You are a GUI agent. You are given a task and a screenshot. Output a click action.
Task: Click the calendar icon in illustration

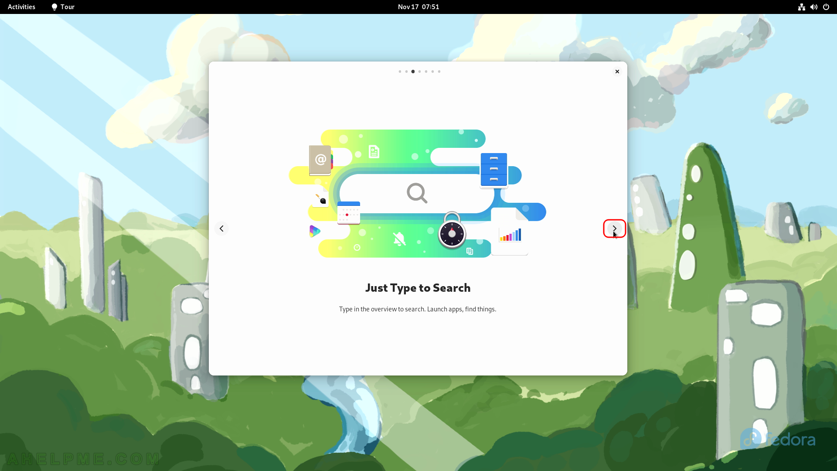pyautogui.click(x=349, y=212)
